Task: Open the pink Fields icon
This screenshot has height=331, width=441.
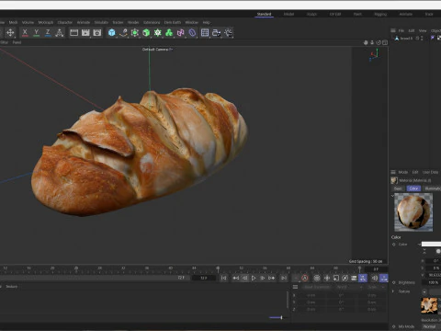Action: point(181,32)
